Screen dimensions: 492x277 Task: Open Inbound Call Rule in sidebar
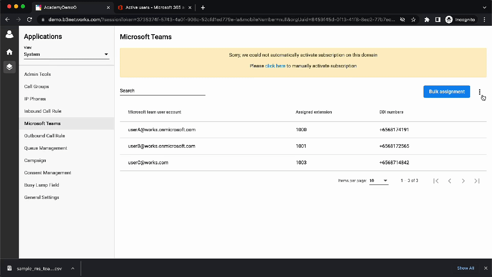pyautogui.click(x=66, y=111)
